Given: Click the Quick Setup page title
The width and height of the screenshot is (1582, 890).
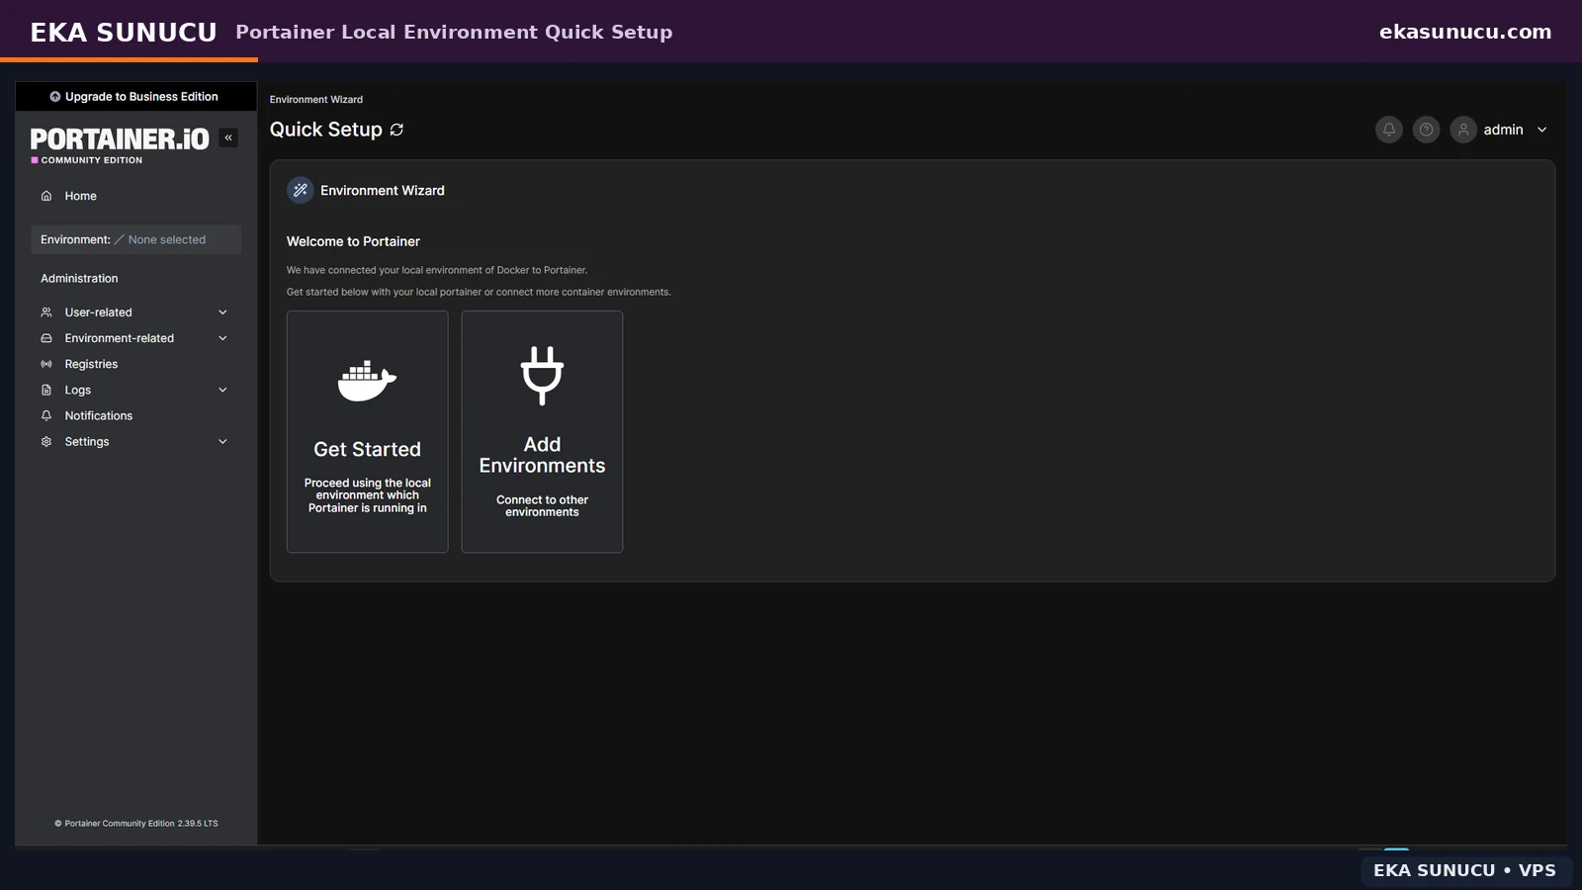Looking at the screenshot, I should tap(326, 130).
